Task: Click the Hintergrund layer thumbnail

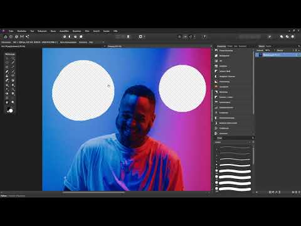Action: click(260, 55)
